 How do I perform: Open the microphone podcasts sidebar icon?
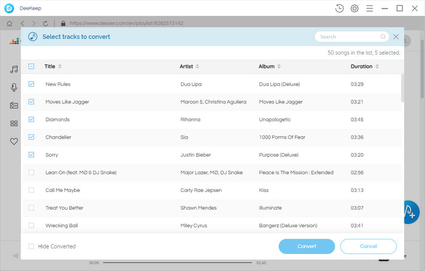point(14,87)
